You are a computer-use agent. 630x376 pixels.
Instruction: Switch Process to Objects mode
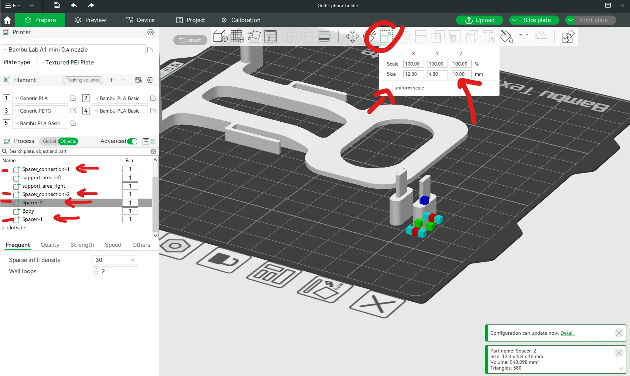point(68,141)
